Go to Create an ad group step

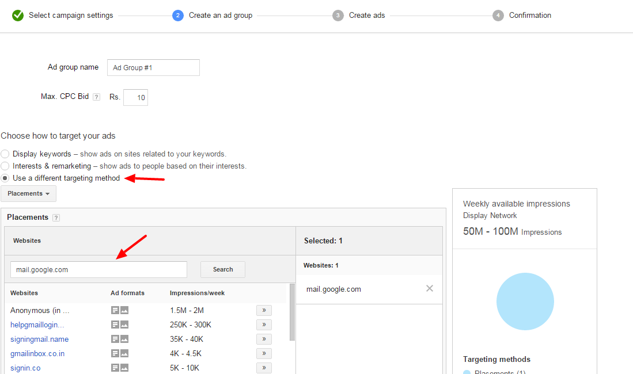[221, 16]
